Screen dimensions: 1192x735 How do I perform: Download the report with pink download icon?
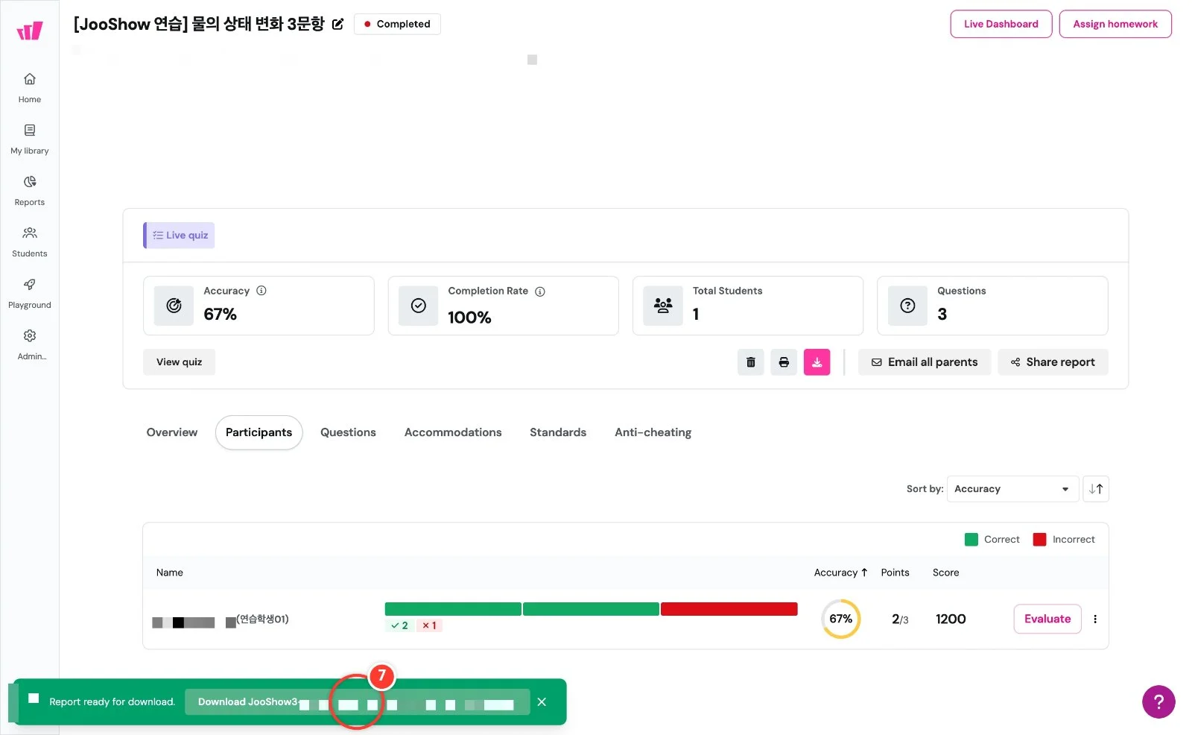tap(817, 362)
